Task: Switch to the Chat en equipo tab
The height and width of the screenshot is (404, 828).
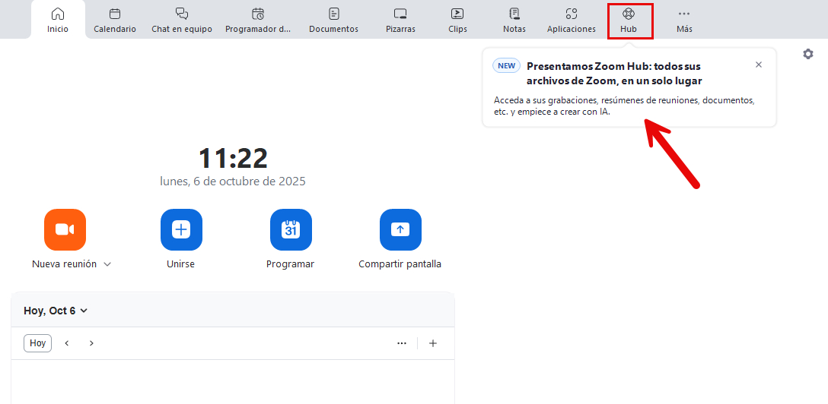Action: [182, 21]
